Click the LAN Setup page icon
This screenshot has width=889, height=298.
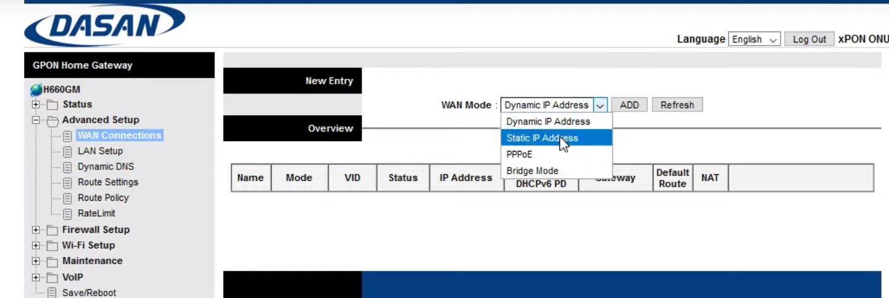(68, 151)
